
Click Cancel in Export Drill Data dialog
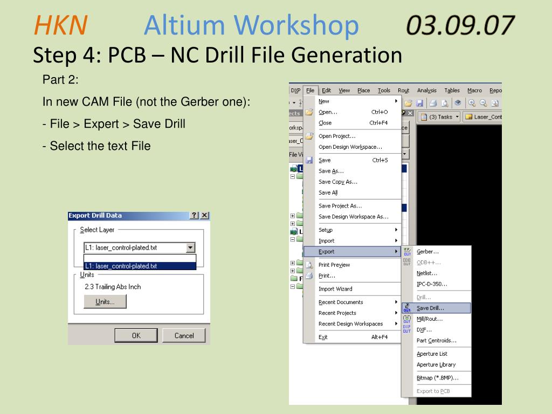(184, 335)
